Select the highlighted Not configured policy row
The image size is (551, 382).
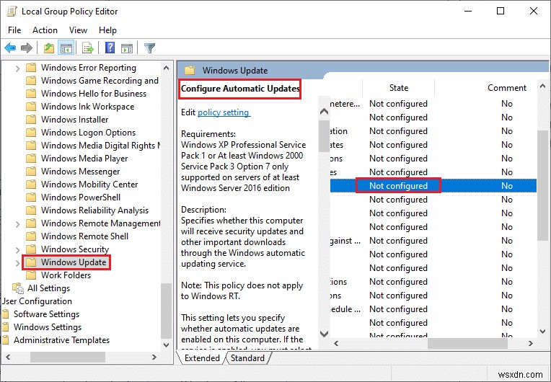pyautogui.click(x=433, y=186)
